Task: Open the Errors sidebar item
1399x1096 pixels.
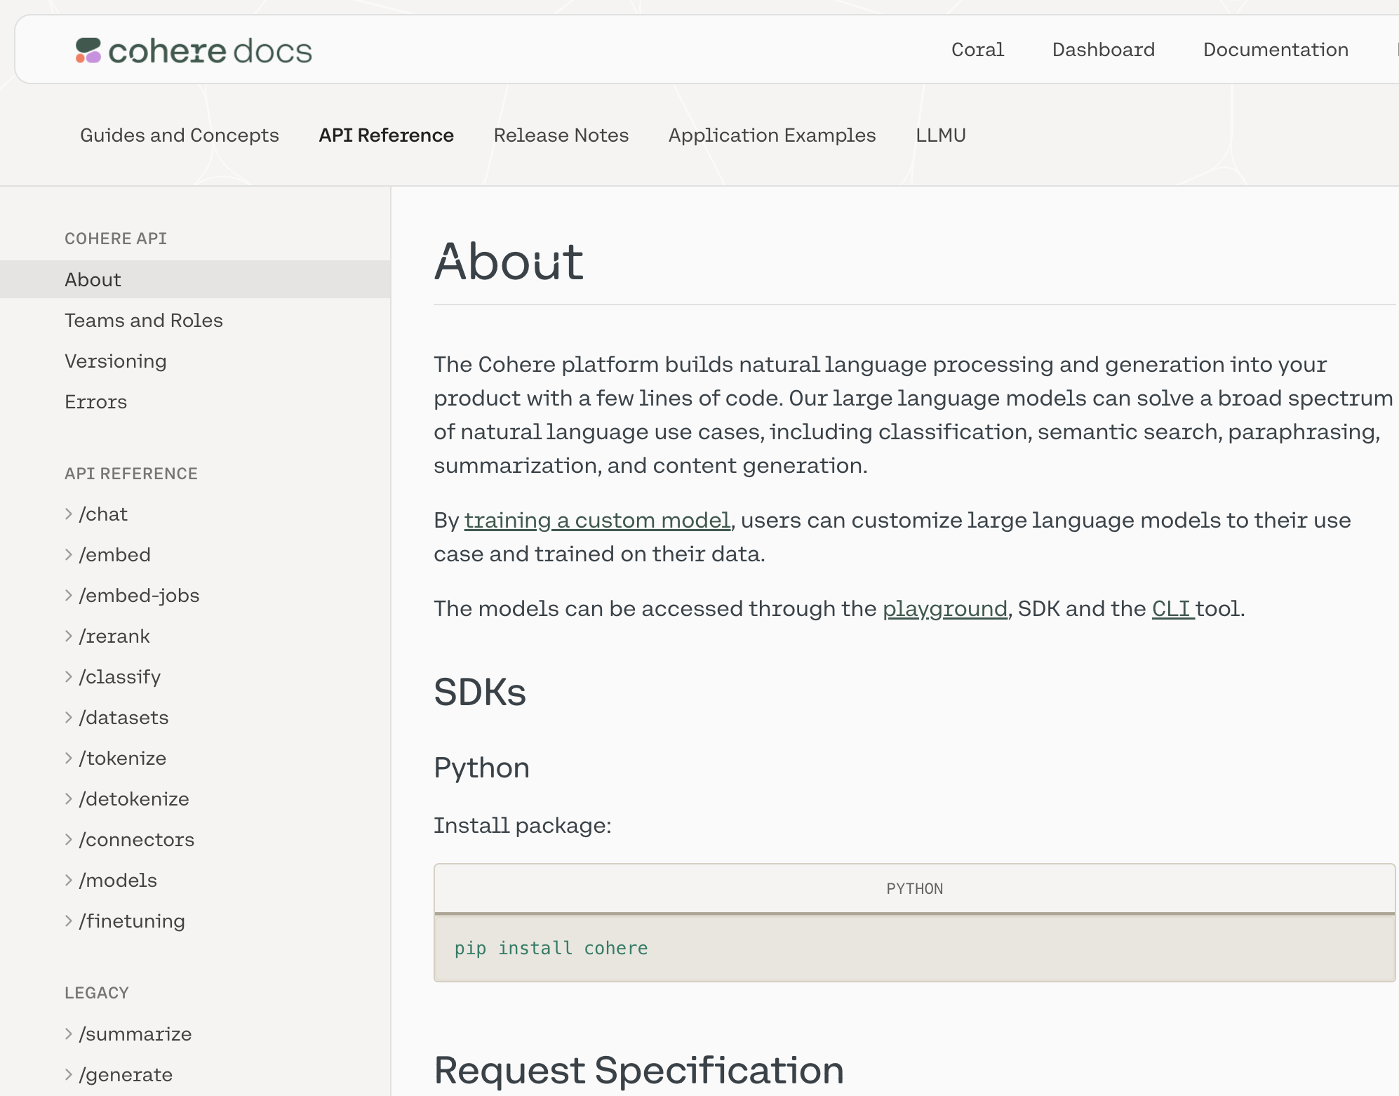Action: click(x=96, y=402)
